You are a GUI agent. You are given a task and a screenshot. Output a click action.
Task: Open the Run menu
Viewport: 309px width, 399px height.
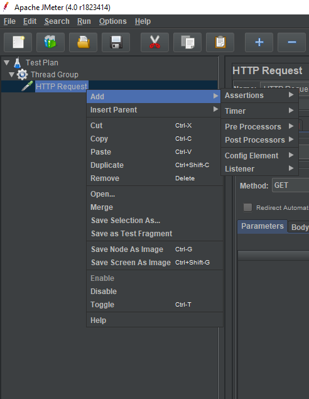tap(84, 21)
